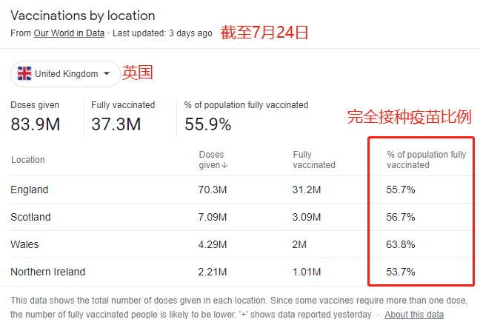Image resolution: width=480 pixels, height=325 pixels.
Task: Click the Fully vaccinated column header
Action: [314, 160]
